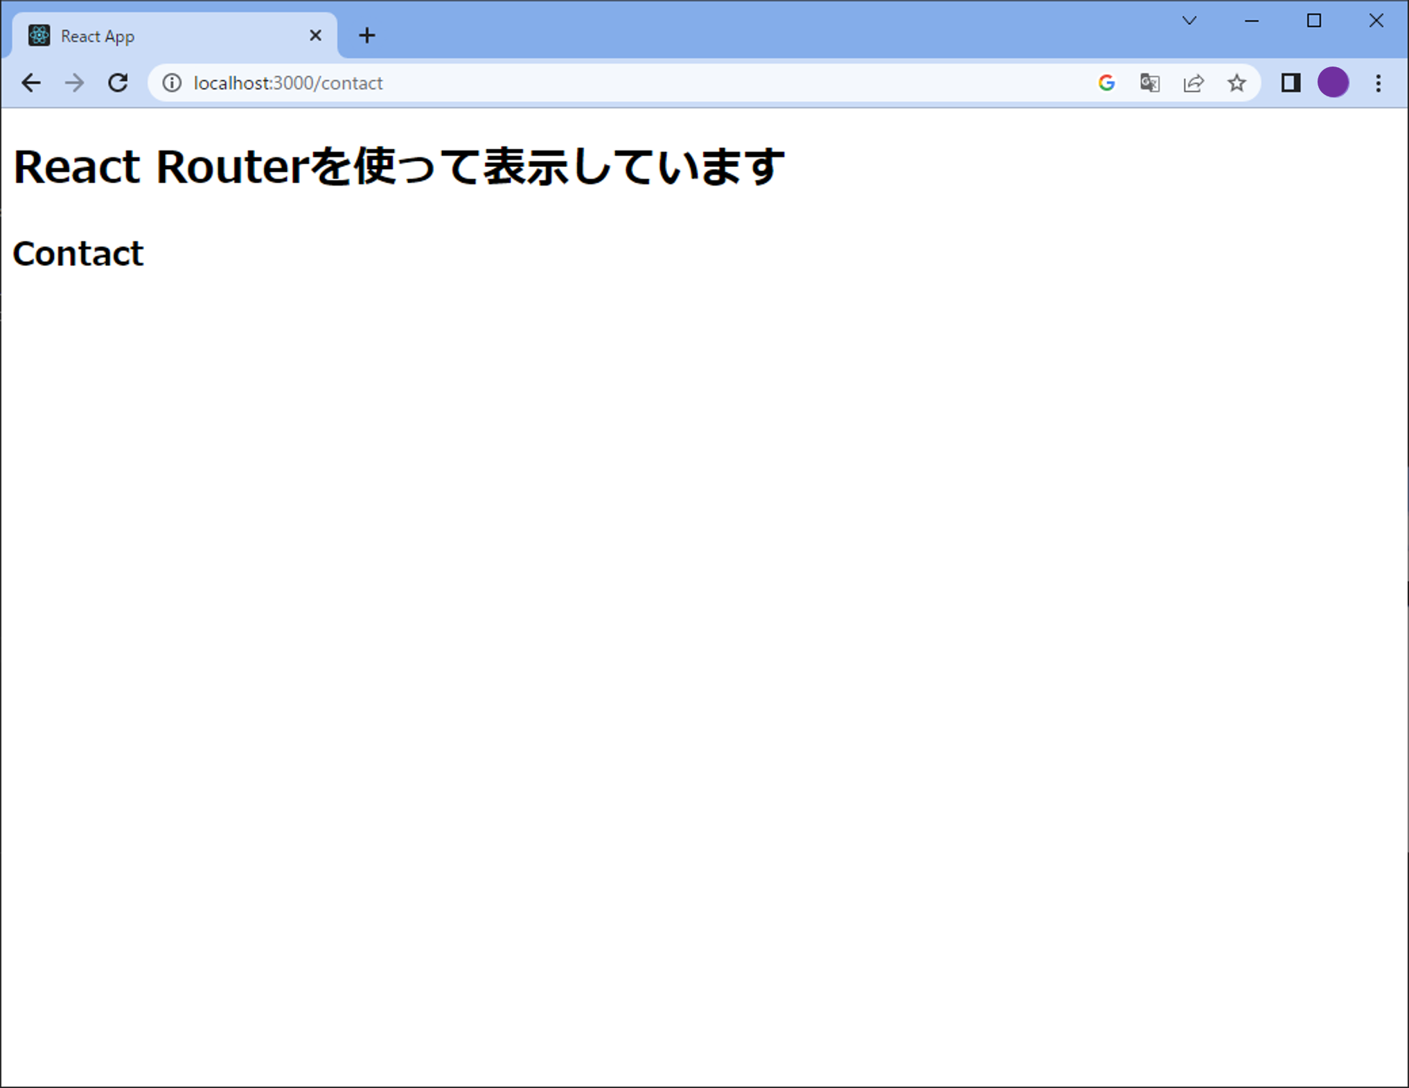Viewport: 1409px width, 1088px height.
Task: Click the Google icon in address bar
Action: pos(1106,83)
